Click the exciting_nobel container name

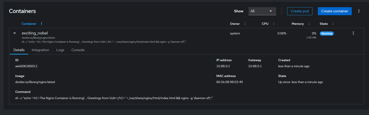point(35,33)
